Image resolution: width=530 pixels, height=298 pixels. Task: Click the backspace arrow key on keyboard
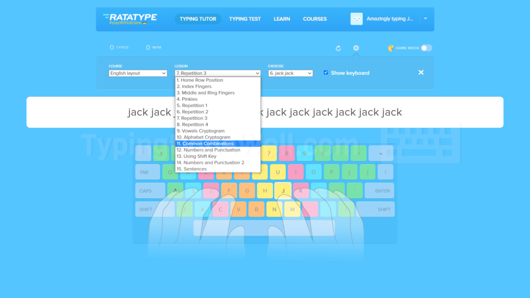pyautogui.click(x=380, y=153)
